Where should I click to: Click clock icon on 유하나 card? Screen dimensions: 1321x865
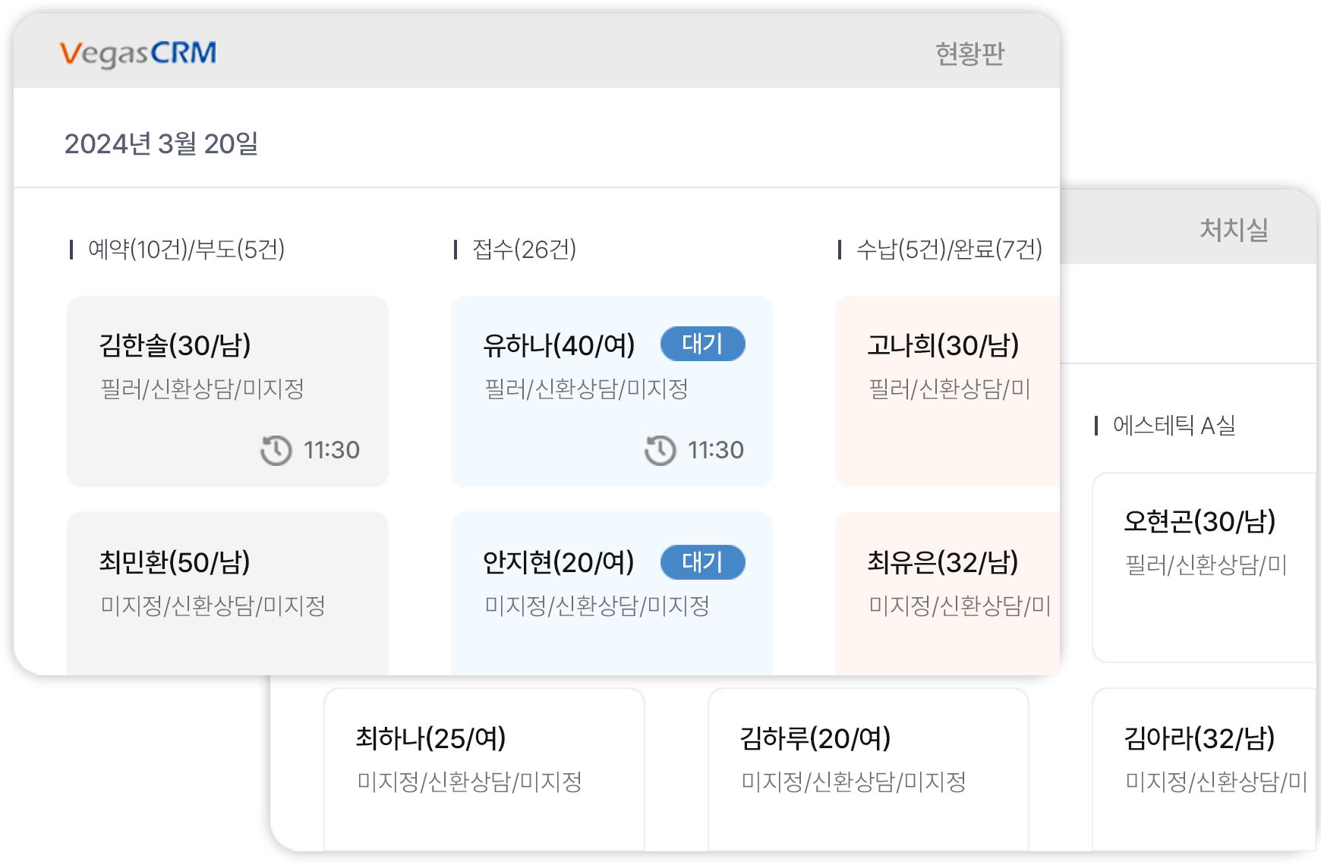coord(660,450)
